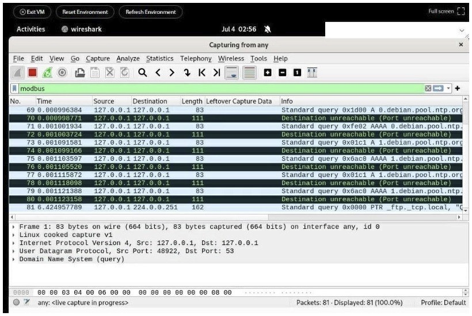Open the Analyze menu
Screen dimensions: 472x316
click(x=128, y=58)
